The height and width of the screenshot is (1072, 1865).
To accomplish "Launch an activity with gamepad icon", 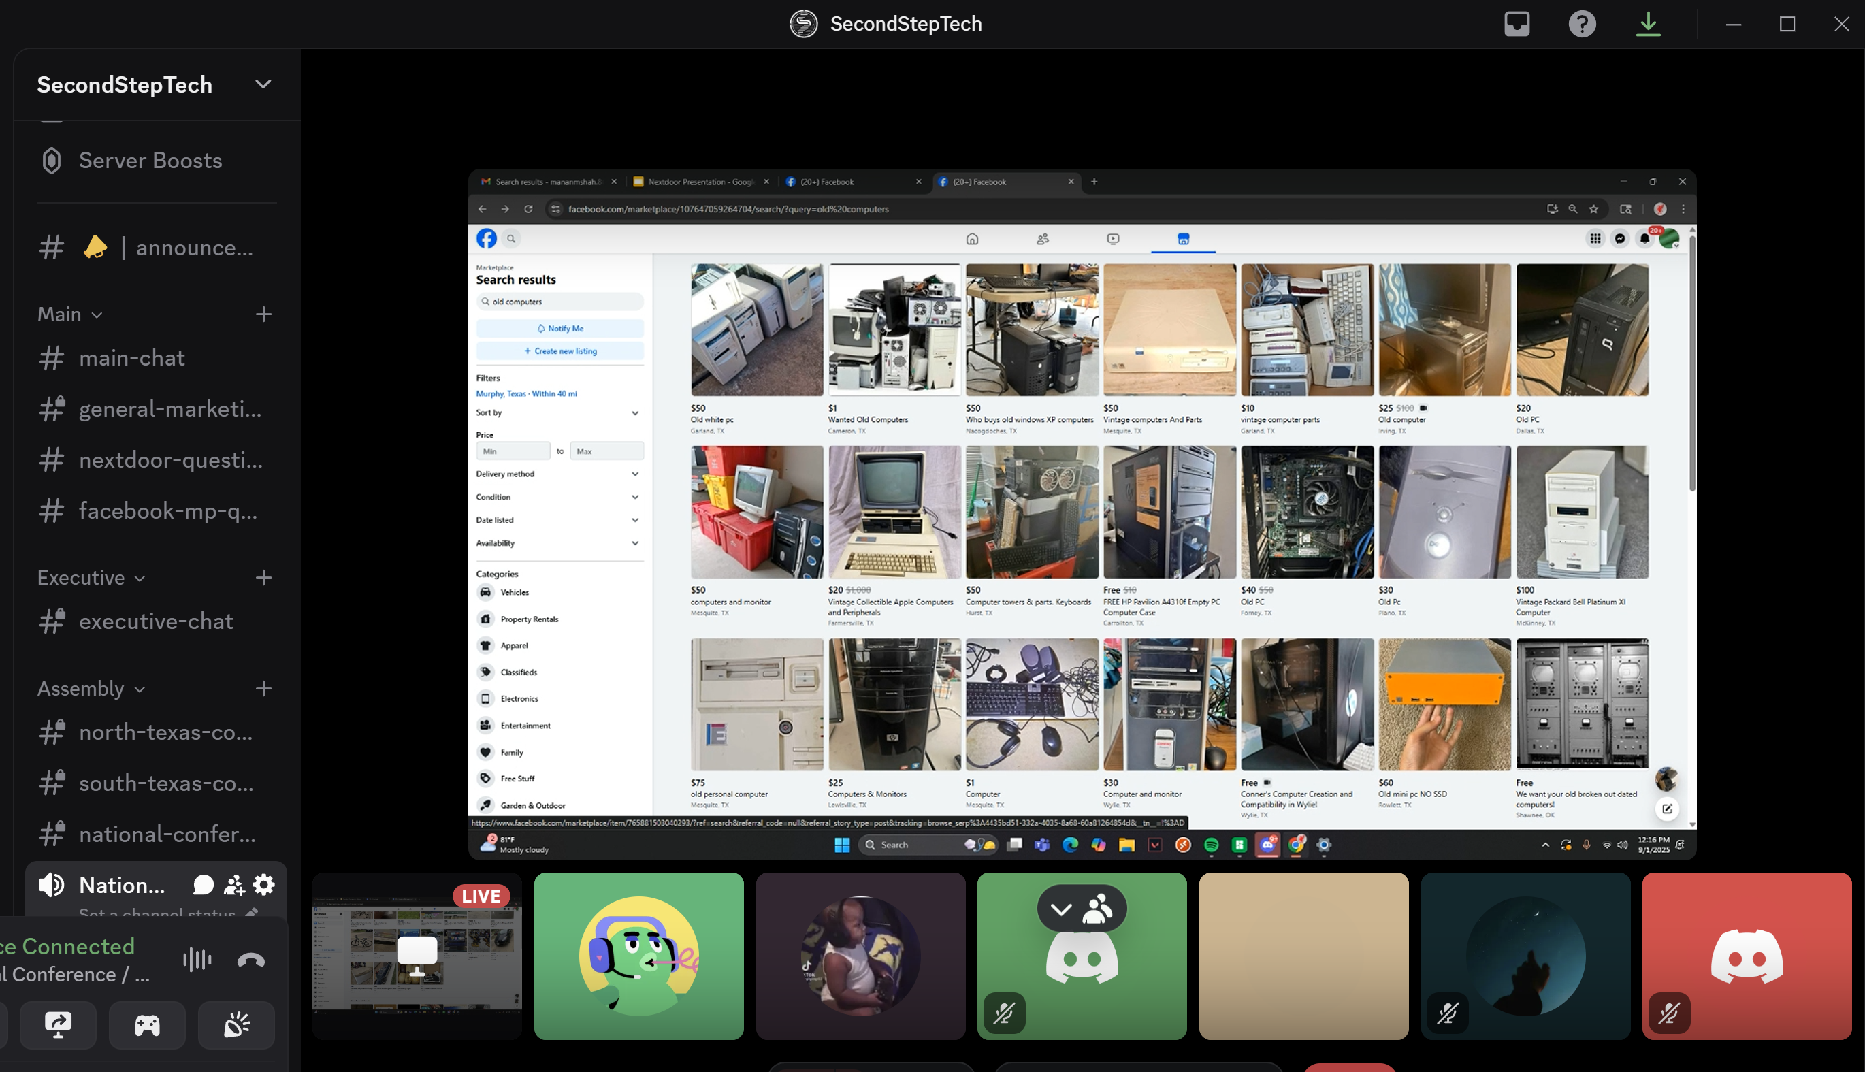I will (x=146, y=1024).
